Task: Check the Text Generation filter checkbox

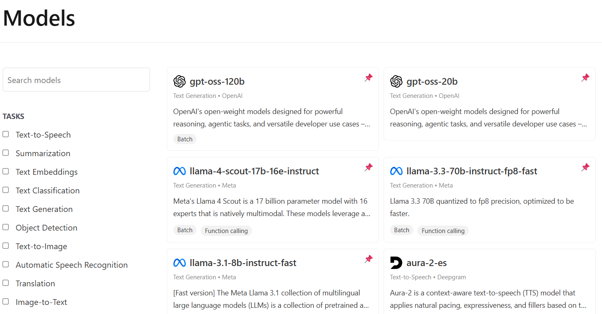Action: 6,209
